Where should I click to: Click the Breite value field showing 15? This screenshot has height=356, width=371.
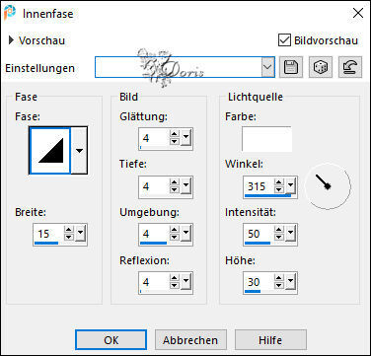coord(48,234)
